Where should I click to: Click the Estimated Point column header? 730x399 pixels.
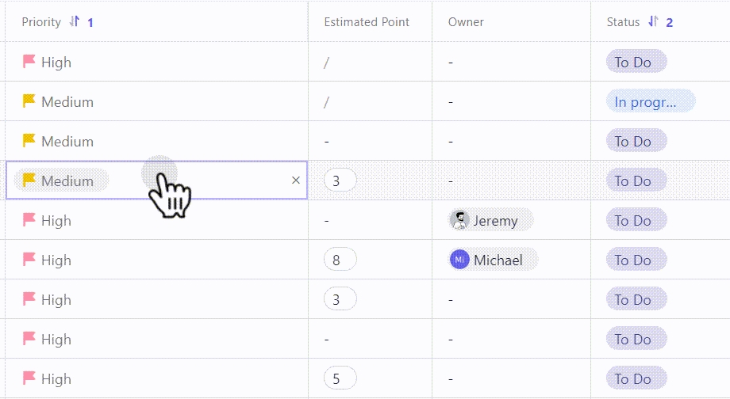tap(367, 22)
